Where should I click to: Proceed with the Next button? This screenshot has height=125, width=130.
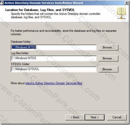coord(95,117)
